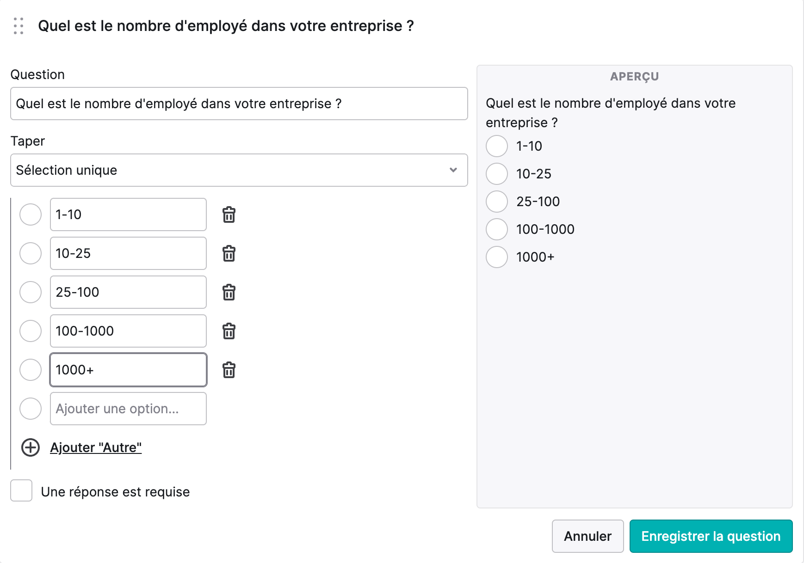This screenshot has width=804, height=563.
Task: Click the Ajouter "Autre" link
Action: (x=96, y=447)
